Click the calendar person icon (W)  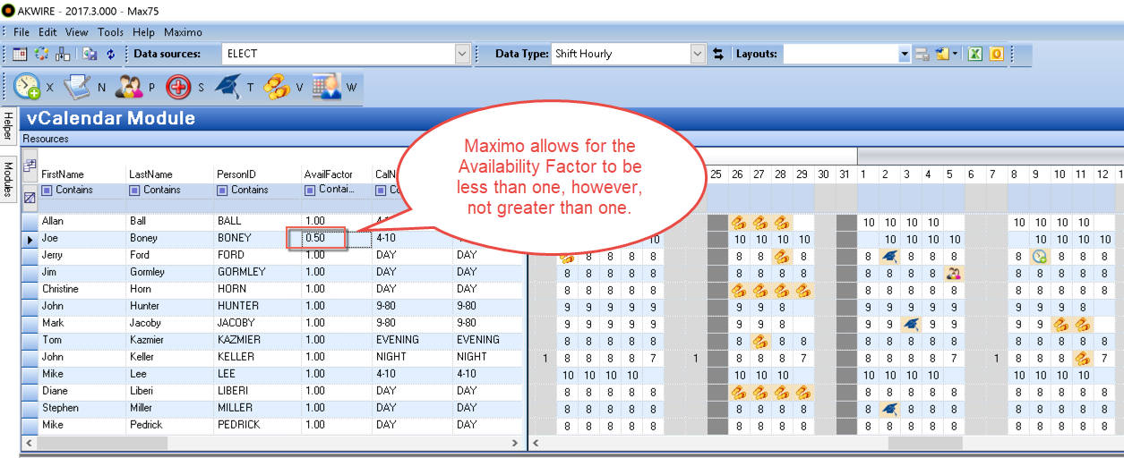[x=327, y=87]
